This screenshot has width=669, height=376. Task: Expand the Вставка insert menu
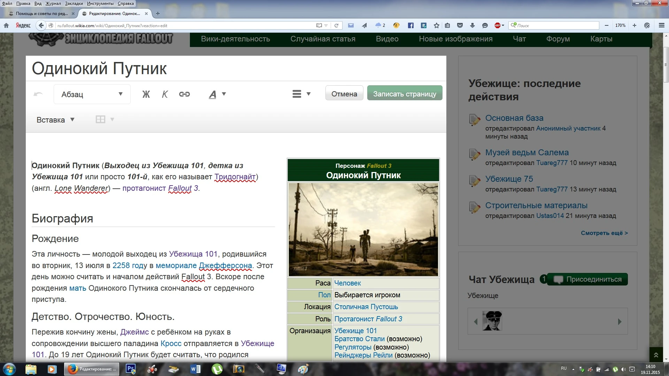[56, 120]
